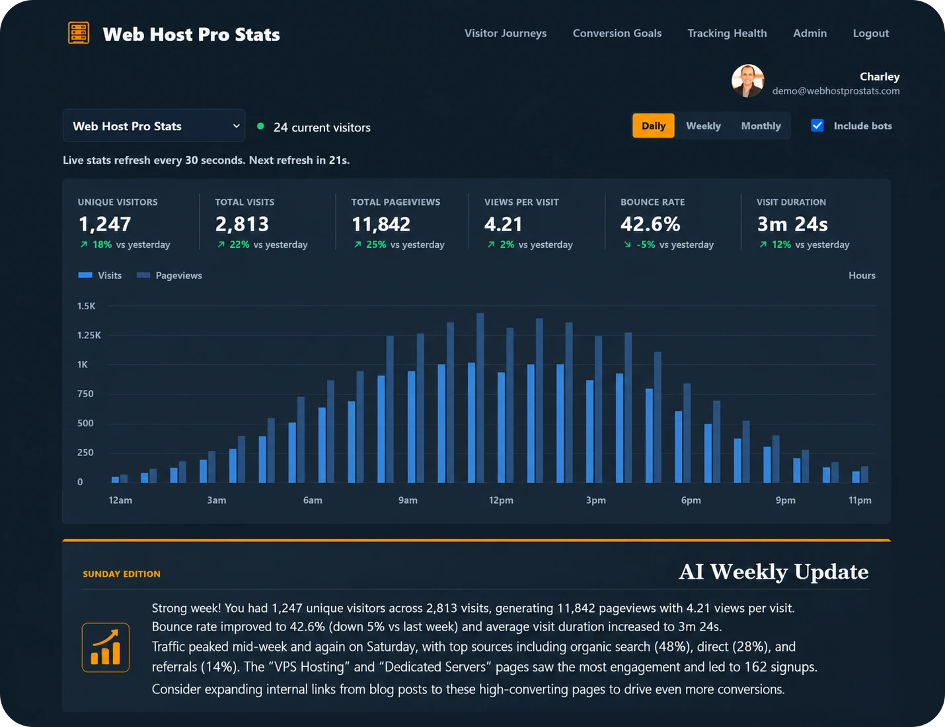Viewport: 945px width, 727px height.
Task: Click the user name Charley
Action: (x=880, y=77)
